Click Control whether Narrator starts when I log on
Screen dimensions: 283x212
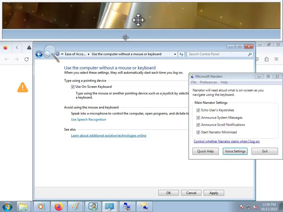pyautogui.click(x=227, y=141)
